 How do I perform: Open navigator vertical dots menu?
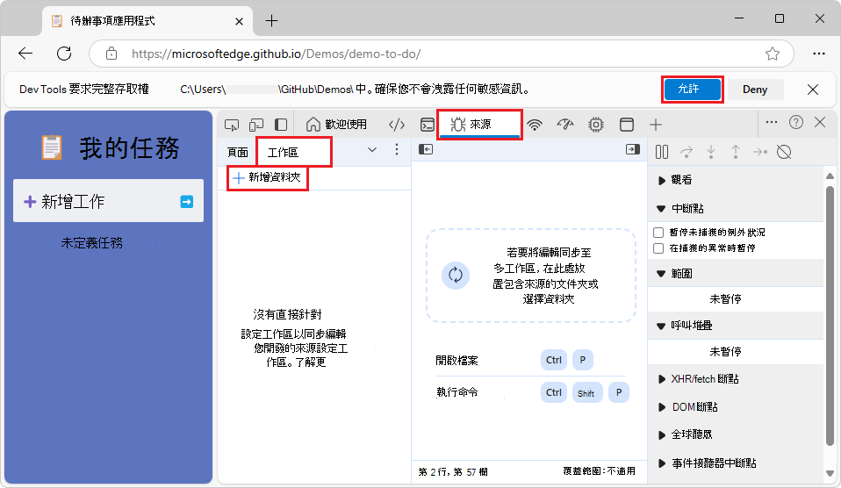pyautogui.click(x=397, y=149)
